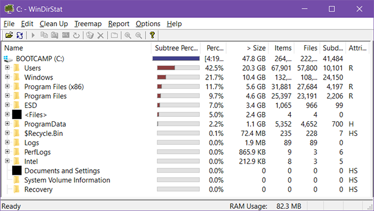Image resolution: width=374 pixels, height=211 pixels.
Task: Click the Subtree Percentage column header
Action: tap(176, 48)
